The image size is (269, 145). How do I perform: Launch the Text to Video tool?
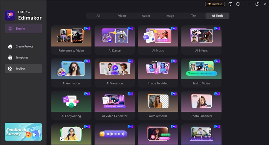coord(201,73)
